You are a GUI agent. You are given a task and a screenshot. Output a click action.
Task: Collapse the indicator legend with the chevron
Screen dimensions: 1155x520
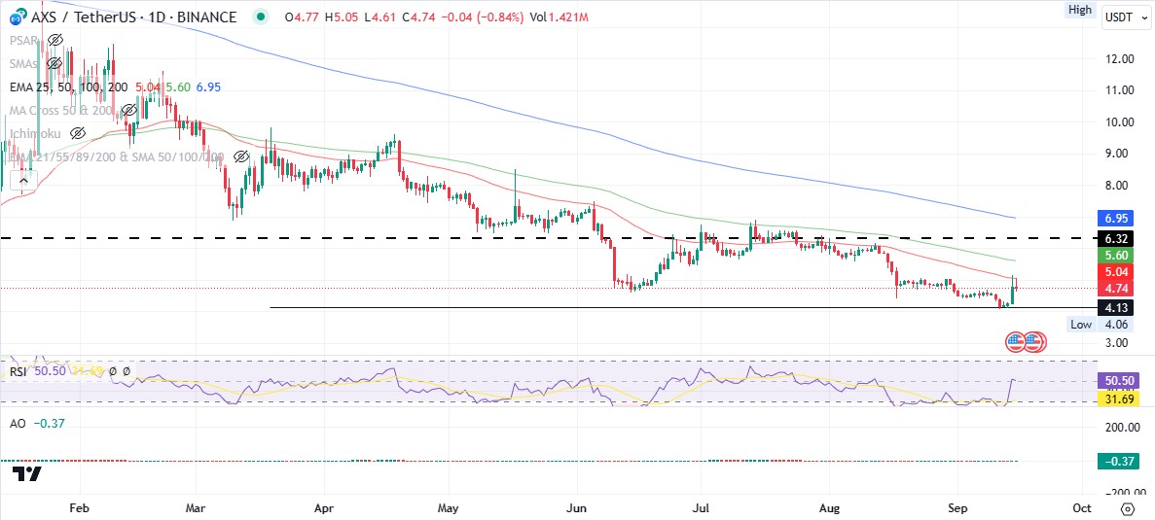point(23,180)
